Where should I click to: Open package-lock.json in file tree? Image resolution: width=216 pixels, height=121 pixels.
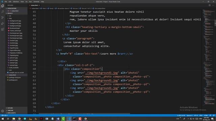coord(15,78)
